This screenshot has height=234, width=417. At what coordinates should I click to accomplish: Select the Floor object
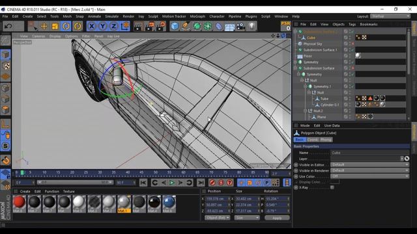click(308, 56)
